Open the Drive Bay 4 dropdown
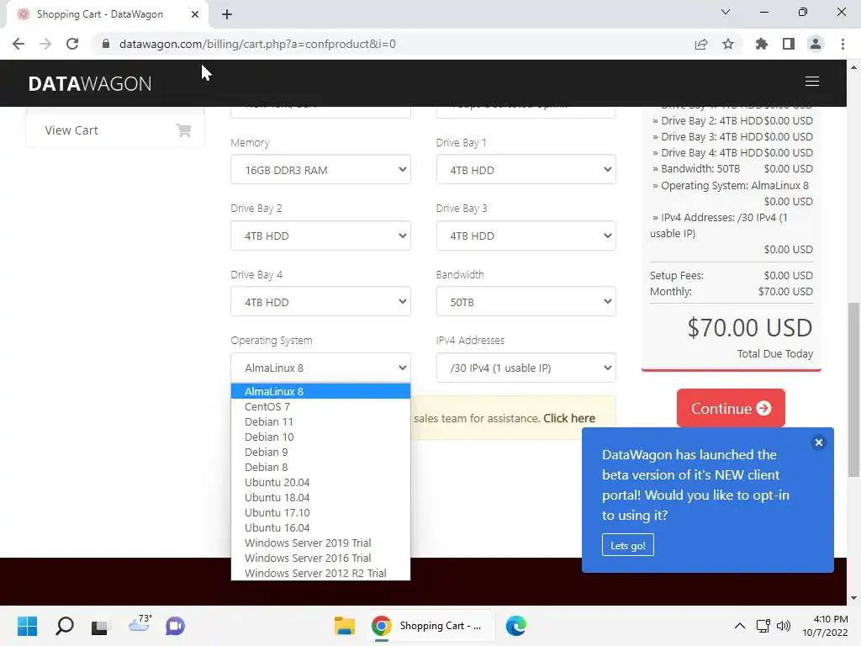861x646 pixels. 320,302
